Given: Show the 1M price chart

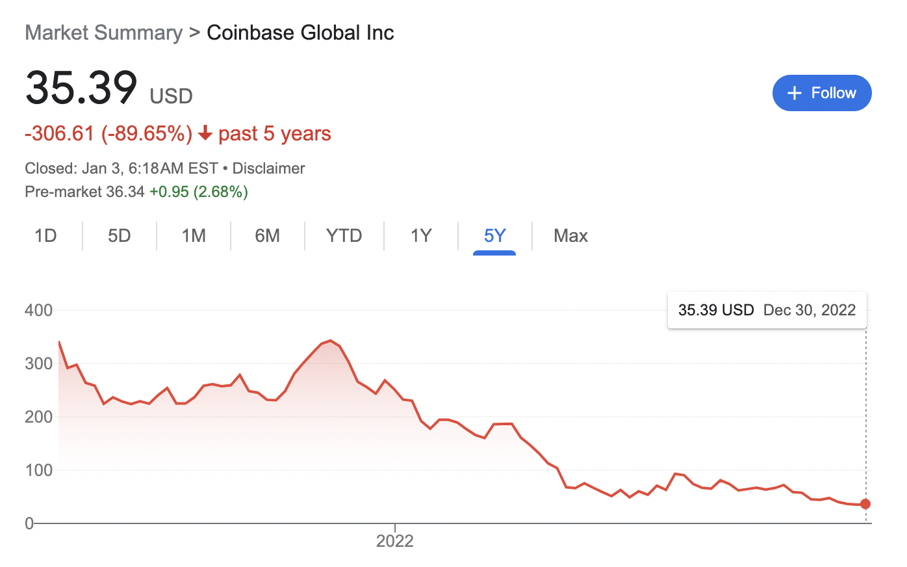Looking at the screenshot, I should point(194,235).
